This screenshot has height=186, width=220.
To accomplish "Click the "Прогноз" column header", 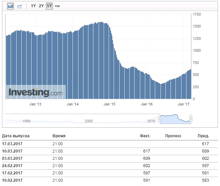I will click(173, 136).
